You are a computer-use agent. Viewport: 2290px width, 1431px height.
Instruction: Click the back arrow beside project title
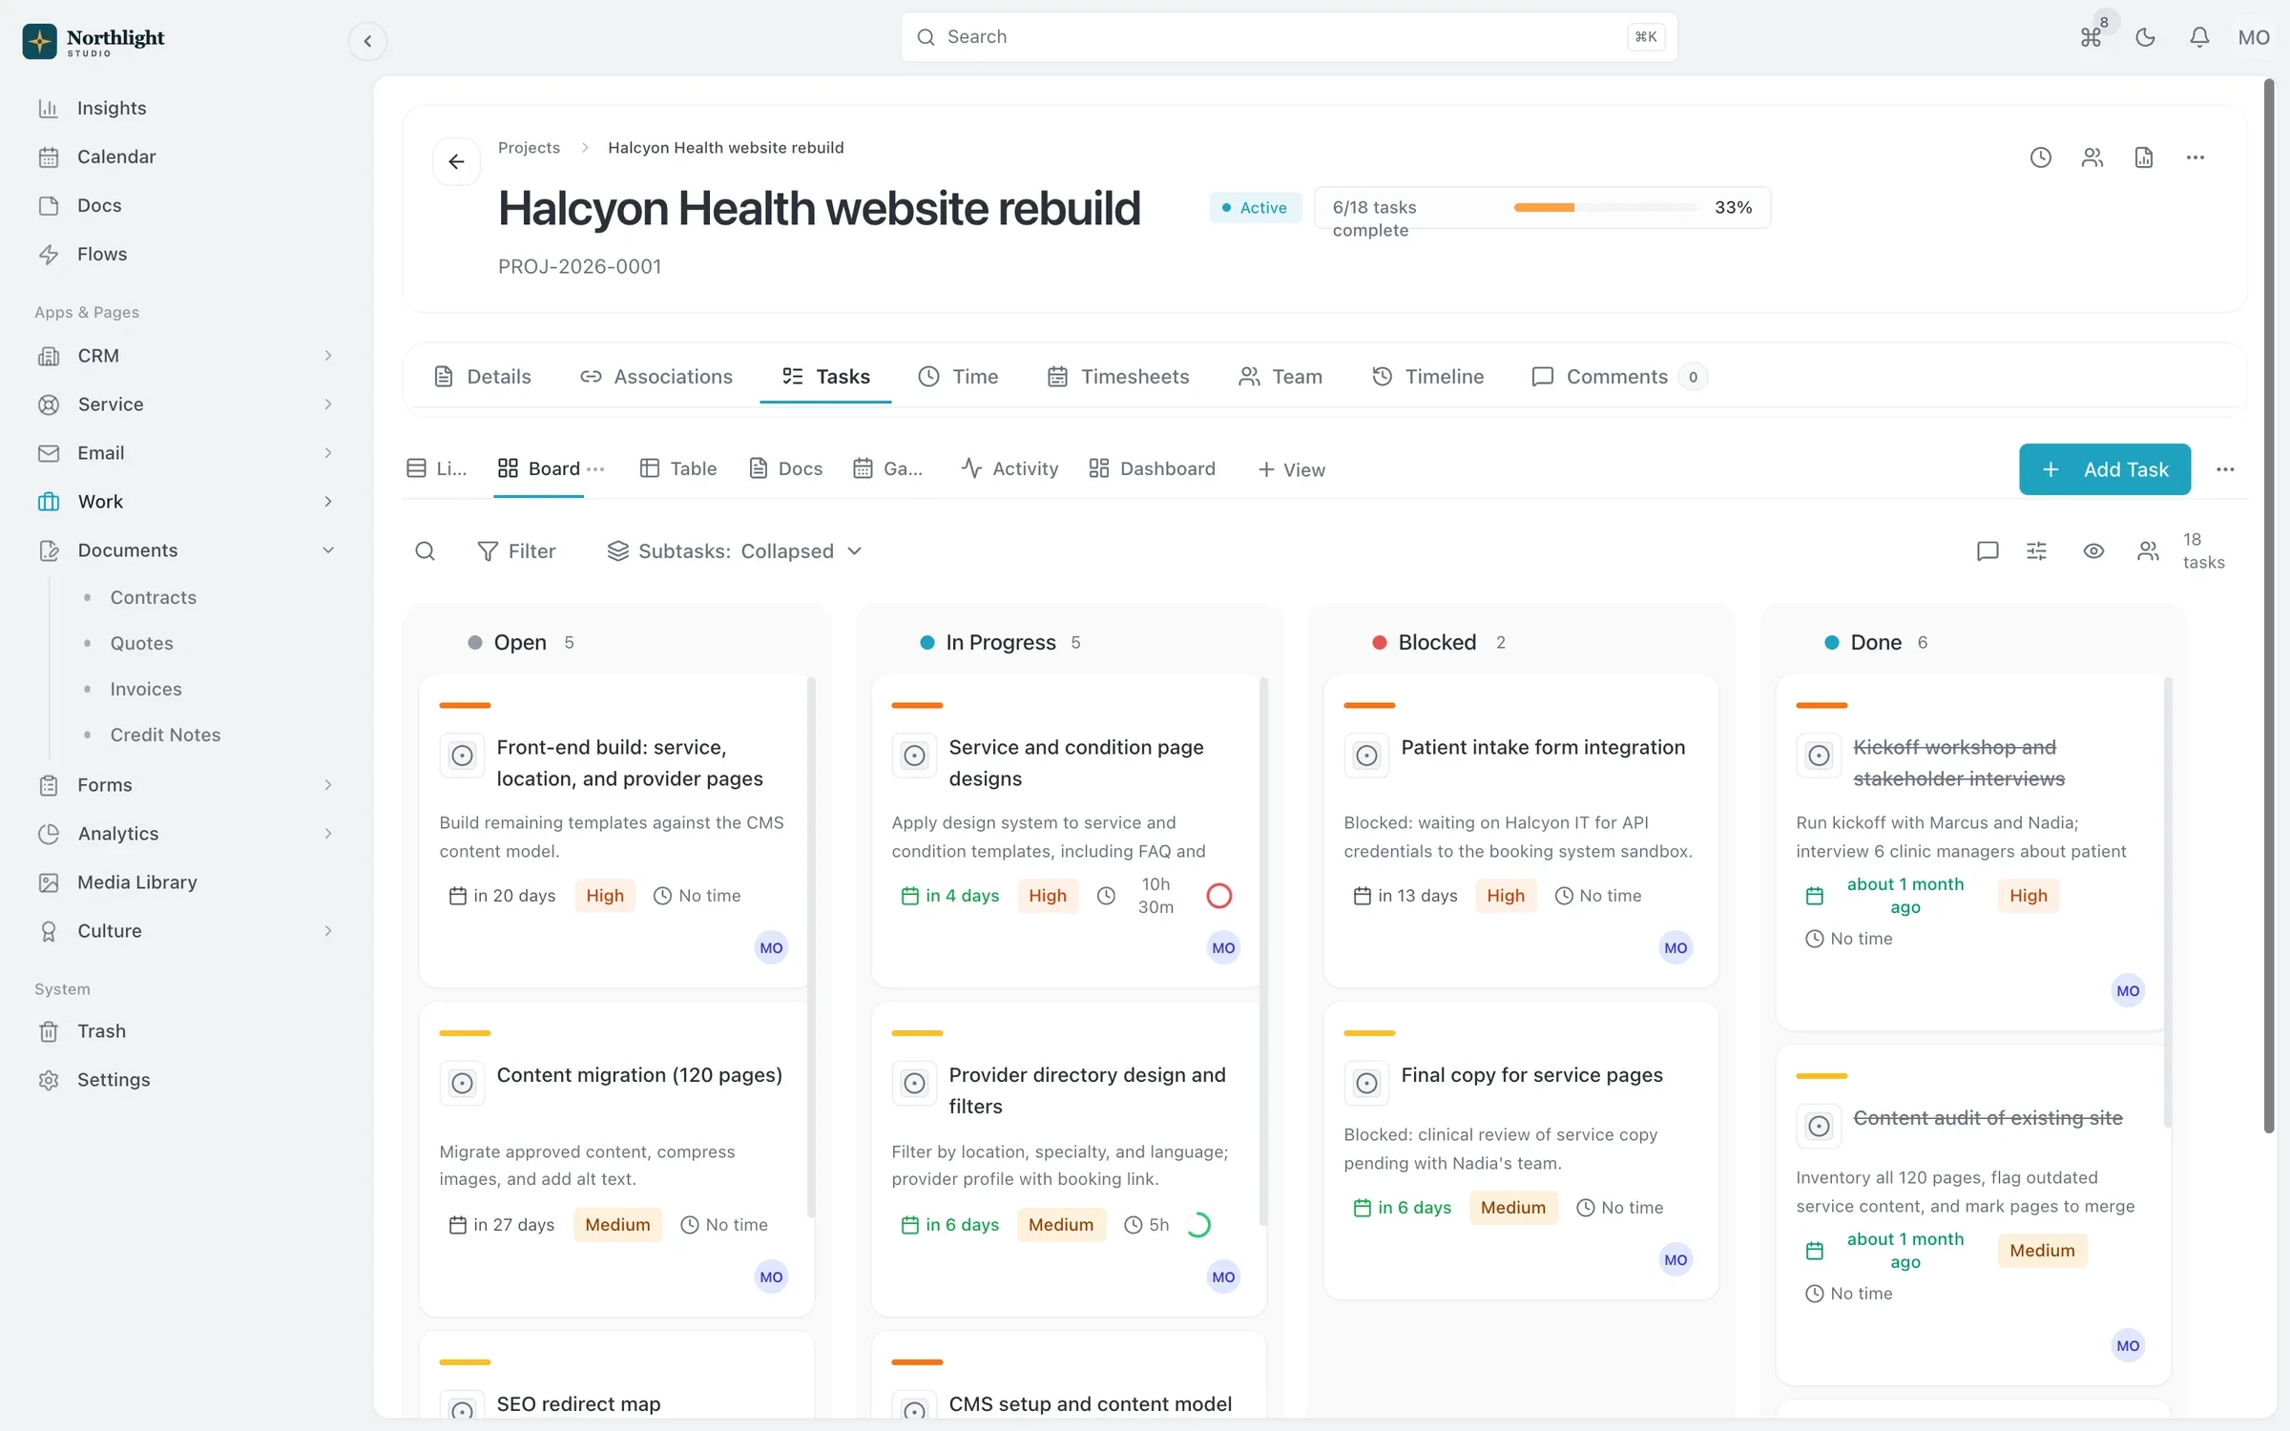click(x=456, y=161)
